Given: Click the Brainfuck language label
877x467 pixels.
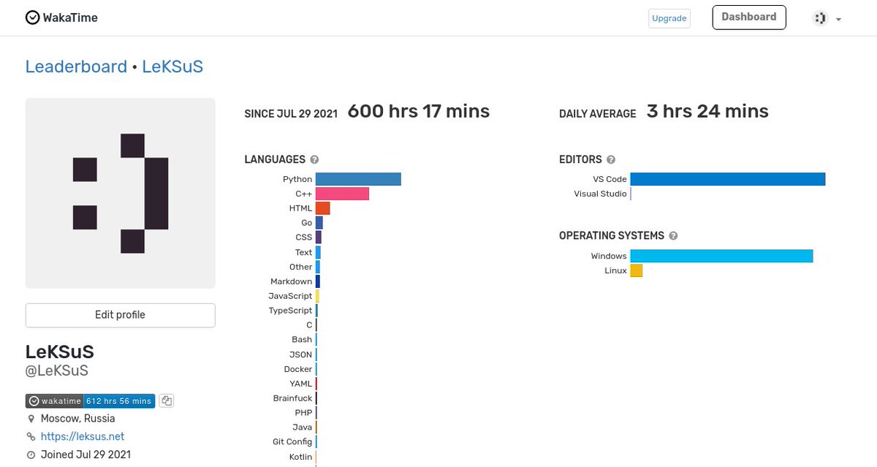Looking at the screenshot, I should tap(292, 398).
